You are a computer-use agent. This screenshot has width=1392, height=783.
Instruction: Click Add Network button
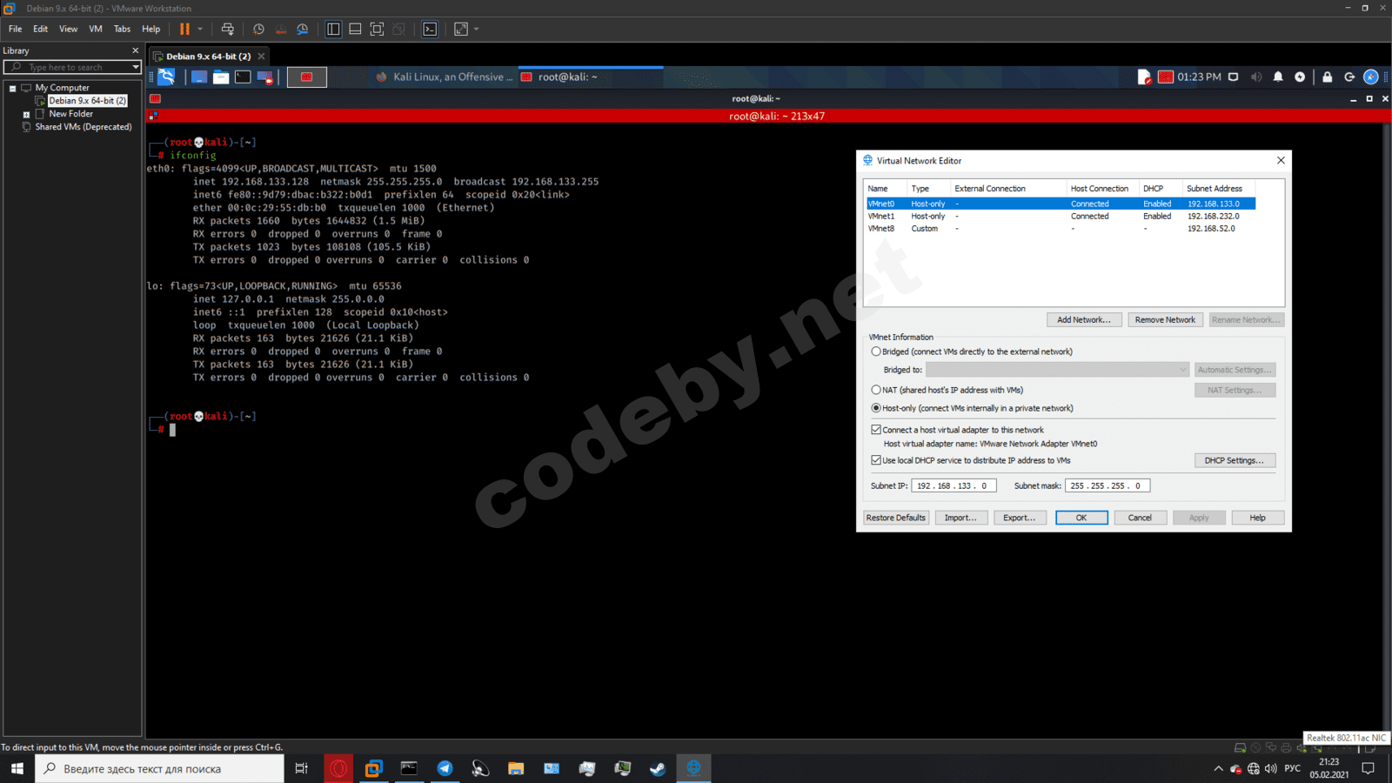[1084, 320]
